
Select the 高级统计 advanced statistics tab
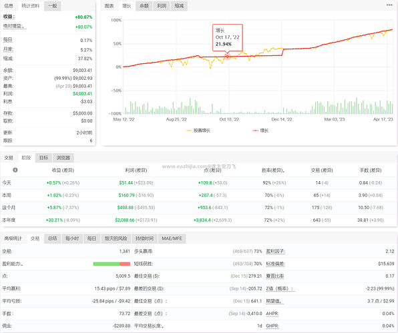(x=13, y=238)
